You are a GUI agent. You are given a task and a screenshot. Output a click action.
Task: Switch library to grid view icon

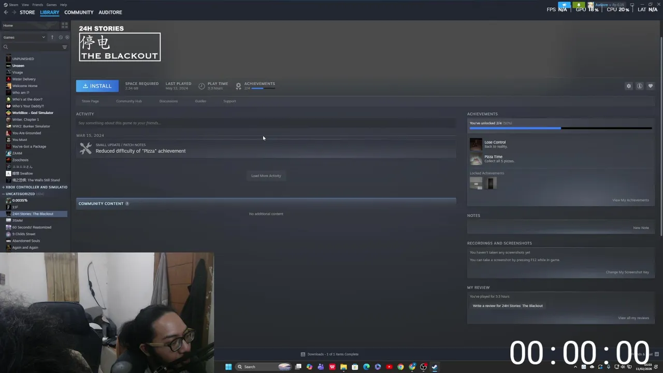pos(65,25)
